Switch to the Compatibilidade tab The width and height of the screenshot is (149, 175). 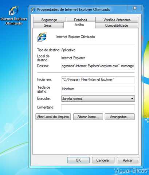click(117, 26)
